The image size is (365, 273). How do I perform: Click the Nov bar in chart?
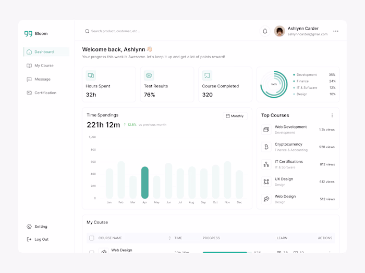(x=227, y=180)
